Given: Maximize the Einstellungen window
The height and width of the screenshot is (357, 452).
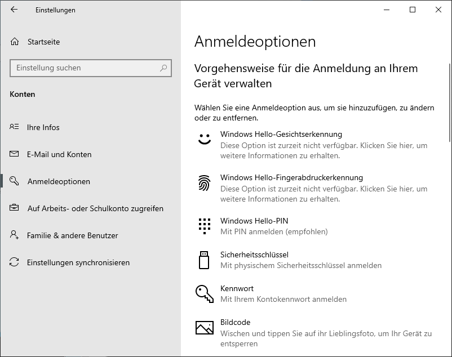Looking at the screenshot, I should point(413,10).
